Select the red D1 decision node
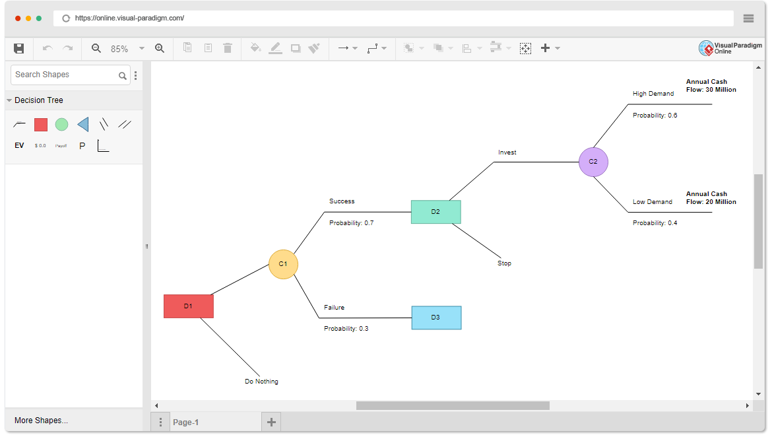Viewport: 772px width, 439px height. click(x=189, y=306)
